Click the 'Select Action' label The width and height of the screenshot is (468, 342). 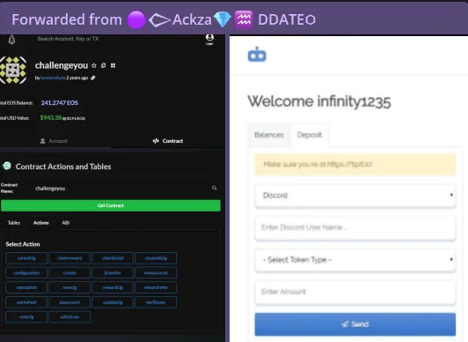coord(23,244)
